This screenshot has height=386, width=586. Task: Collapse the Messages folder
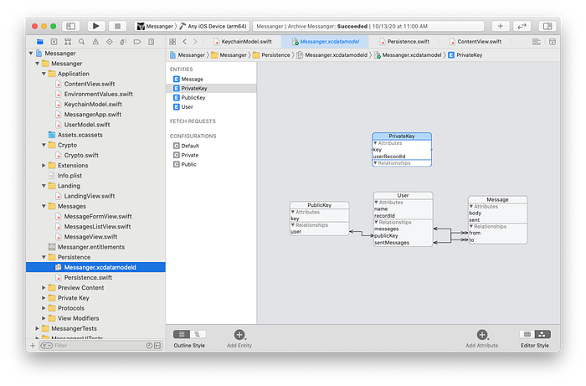44,206
